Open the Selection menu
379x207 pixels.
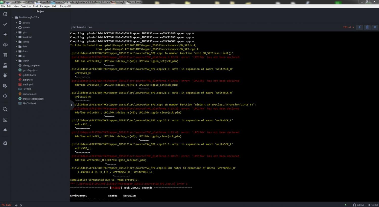26,6
